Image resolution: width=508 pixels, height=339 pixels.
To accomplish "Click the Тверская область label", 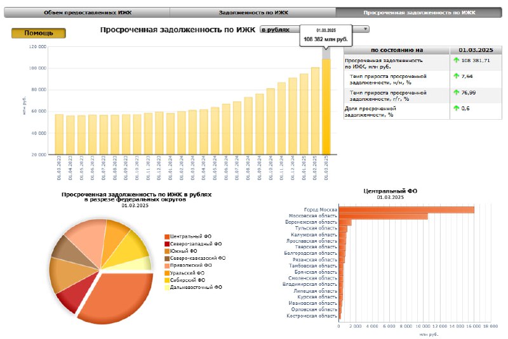I will [x=316, y=247].
